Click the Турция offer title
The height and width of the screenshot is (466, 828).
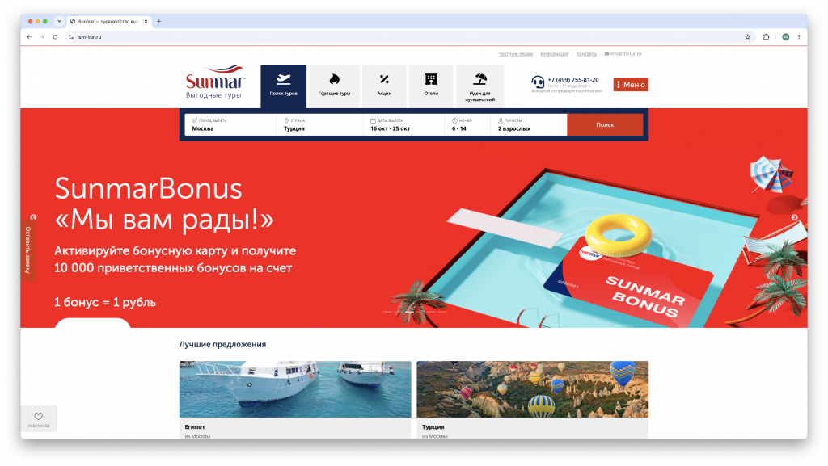coord(433,427)
